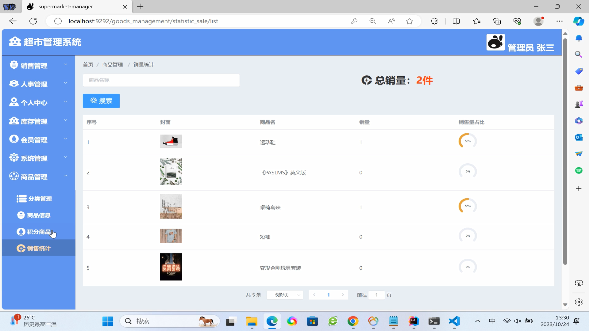The width and height of the screenshot is (589, 331).
Task: Open Edge from the taskbar
Action: point(272,321)
